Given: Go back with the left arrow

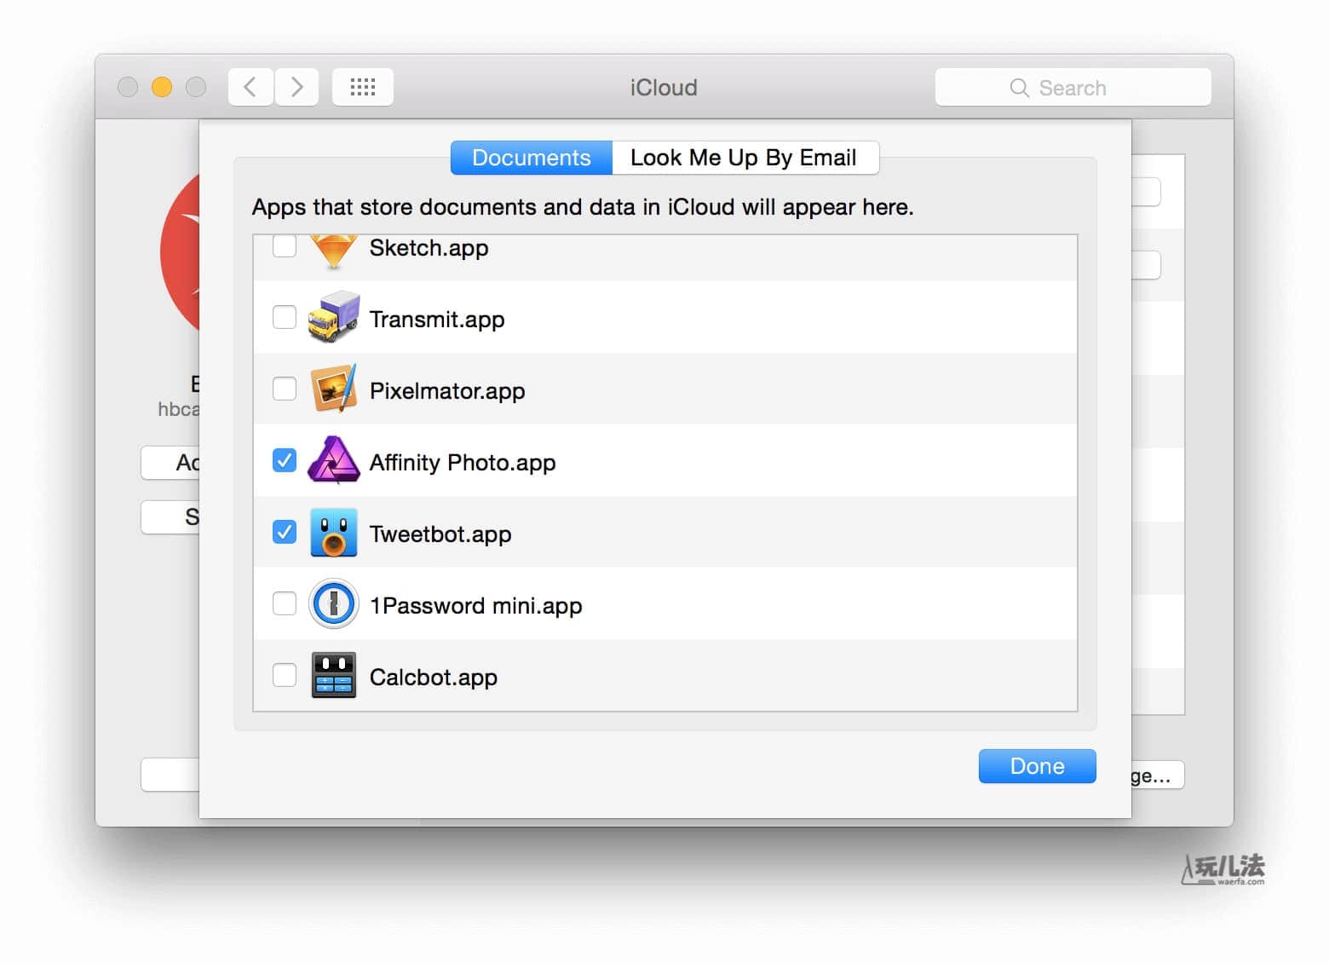Looking at the screenshot, I should click(x=250, y=87).
